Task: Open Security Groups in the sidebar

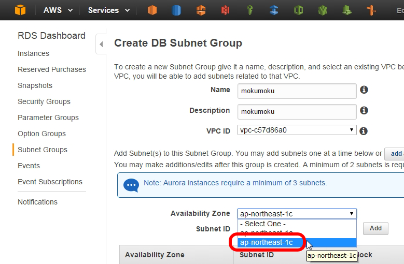Action: pyautogui.click(x=44, y=101)
